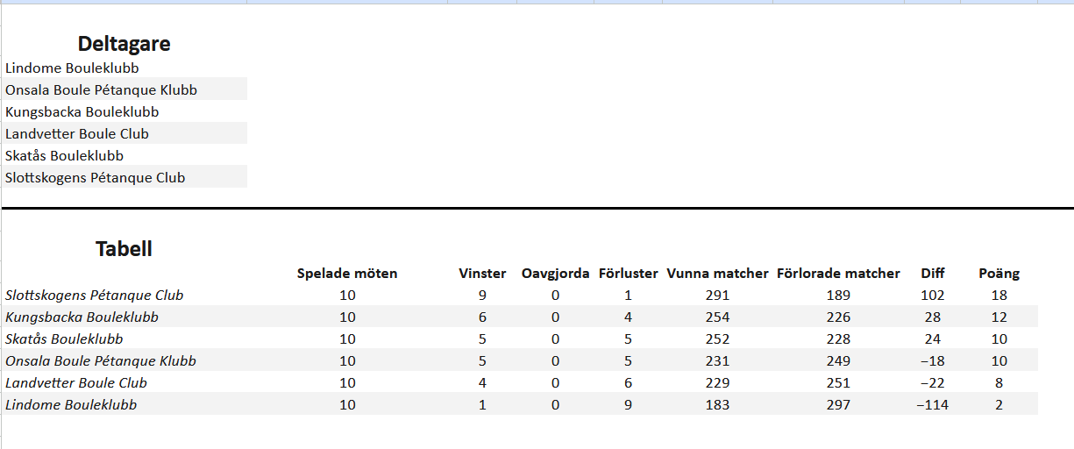
Task: Click Landvetter Boule Club's Förlorade matcher value 251
Action: click(838, 382)
